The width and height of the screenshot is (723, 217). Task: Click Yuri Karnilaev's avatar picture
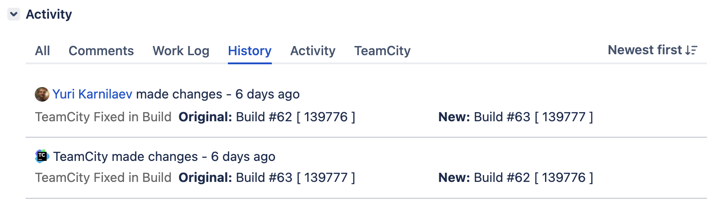42,94
